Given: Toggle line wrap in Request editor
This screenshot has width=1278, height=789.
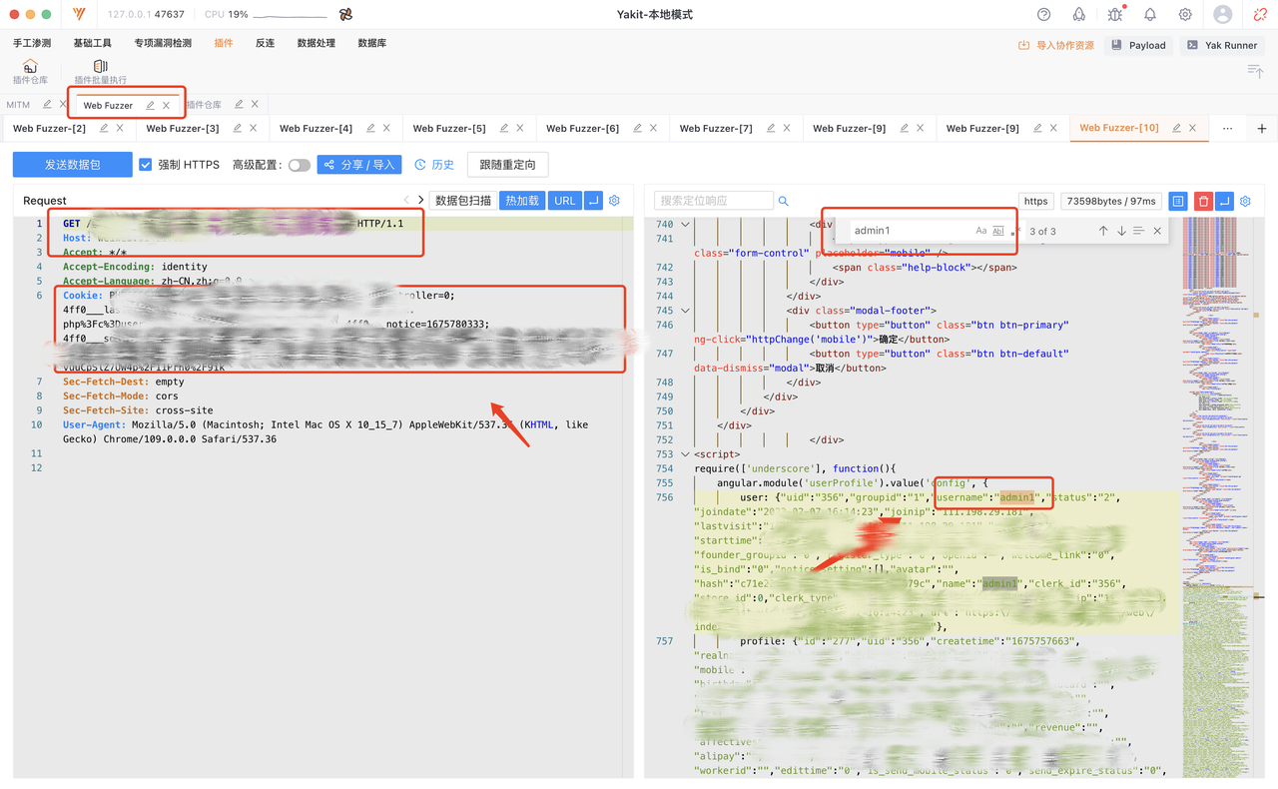Looking at the screenshot, I should (593, 201).
